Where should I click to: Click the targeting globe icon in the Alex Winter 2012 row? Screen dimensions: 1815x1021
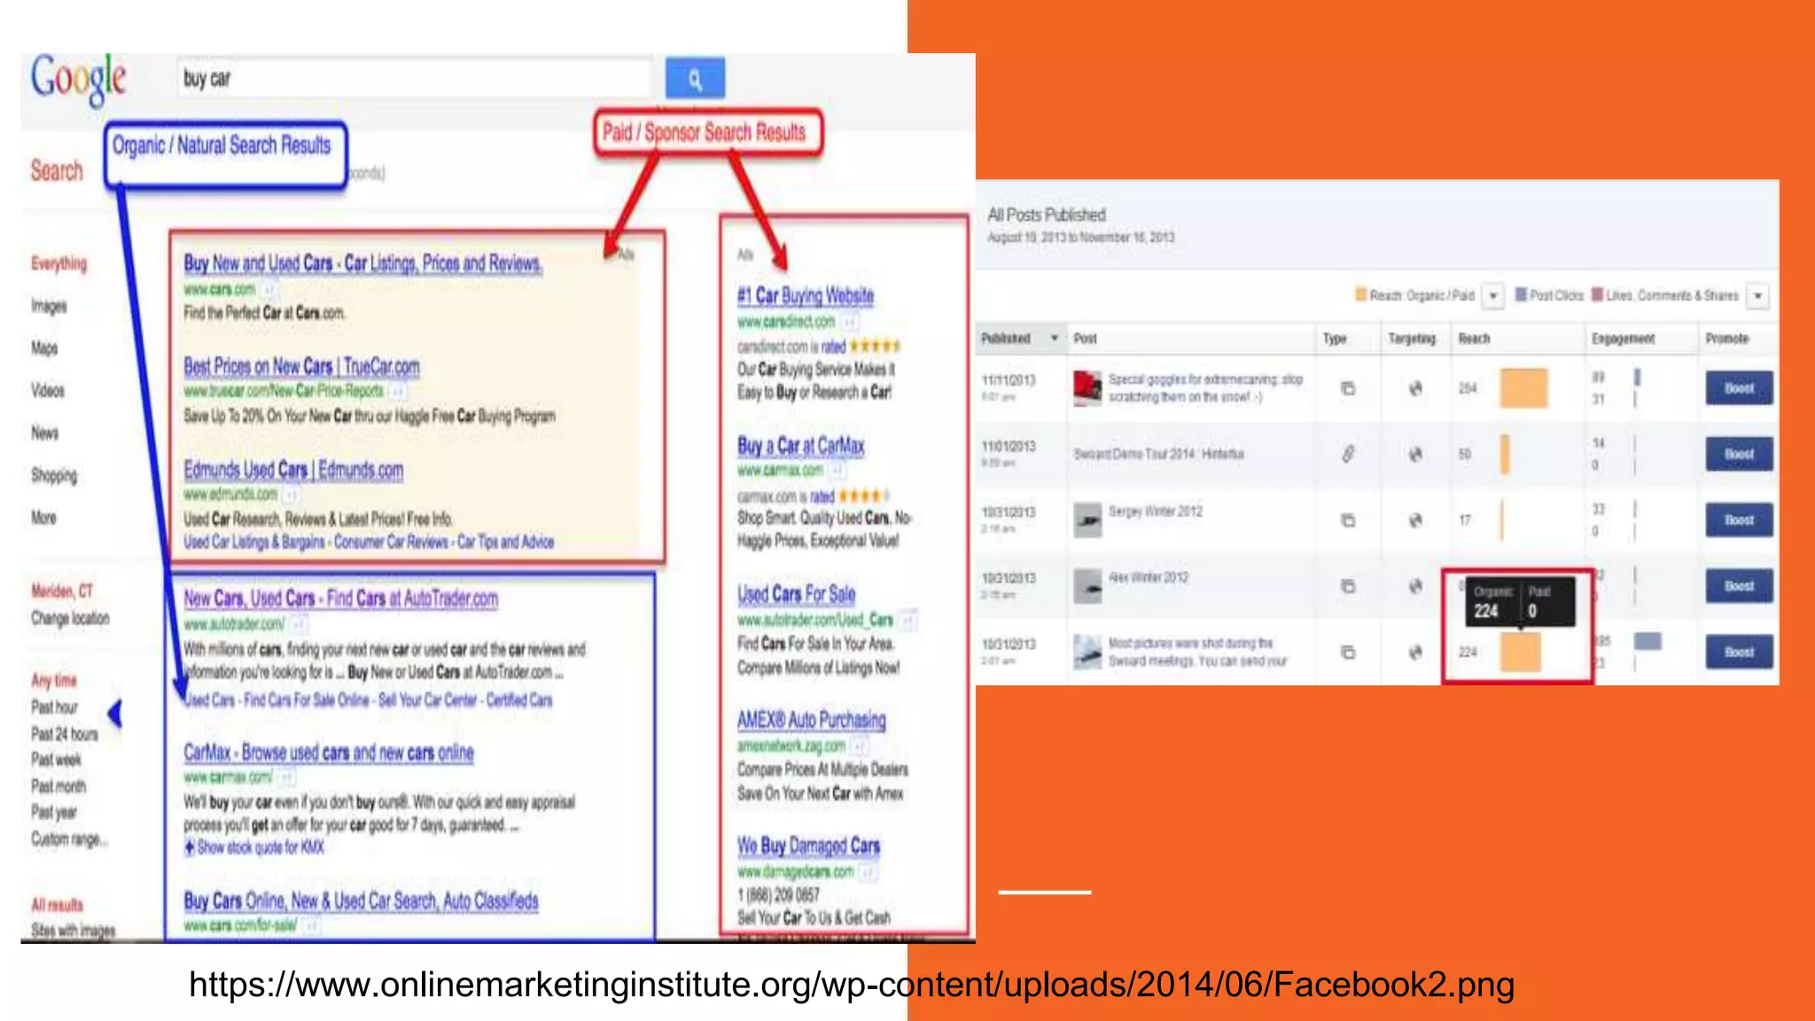[1415, 586]
